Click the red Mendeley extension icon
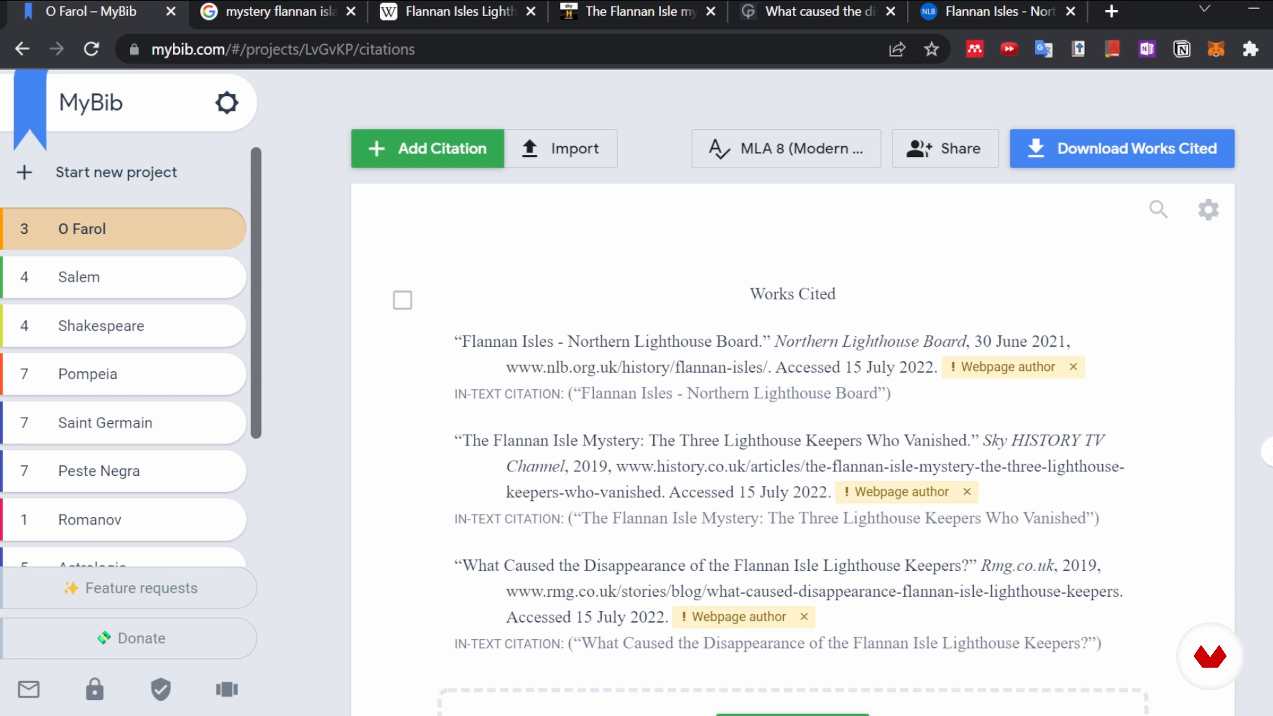 tap(975, 49)
